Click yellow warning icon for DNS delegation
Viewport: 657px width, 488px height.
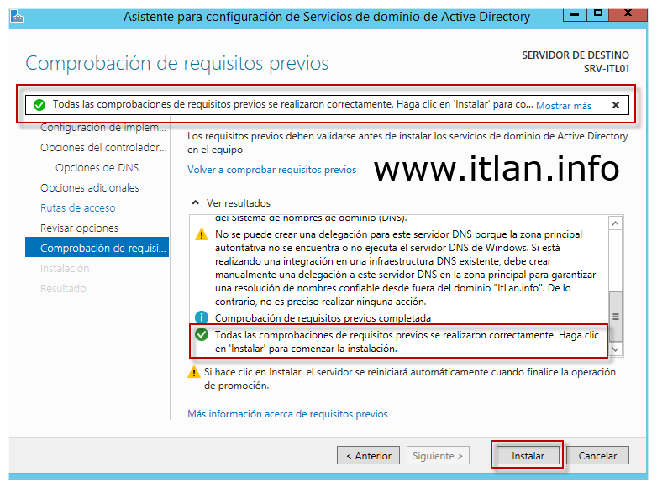coord(202,235)
